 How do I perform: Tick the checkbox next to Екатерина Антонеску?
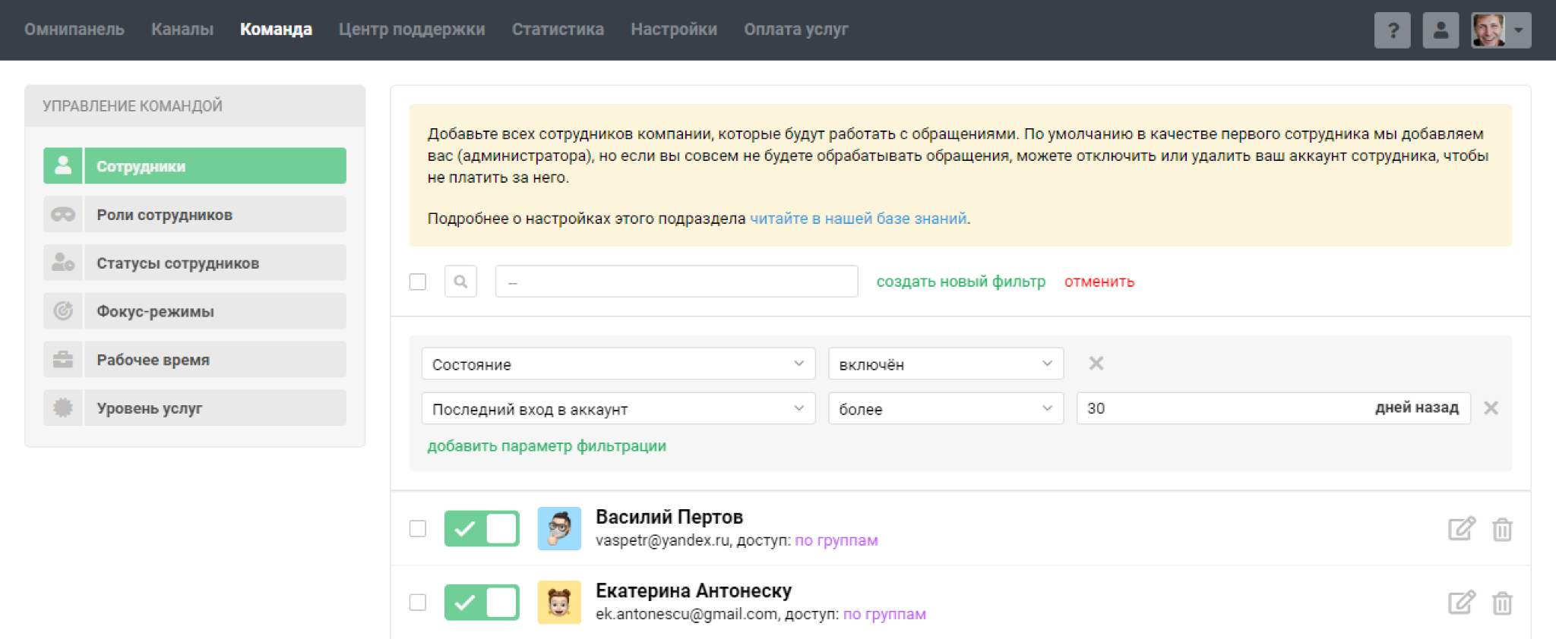point(418,603)
